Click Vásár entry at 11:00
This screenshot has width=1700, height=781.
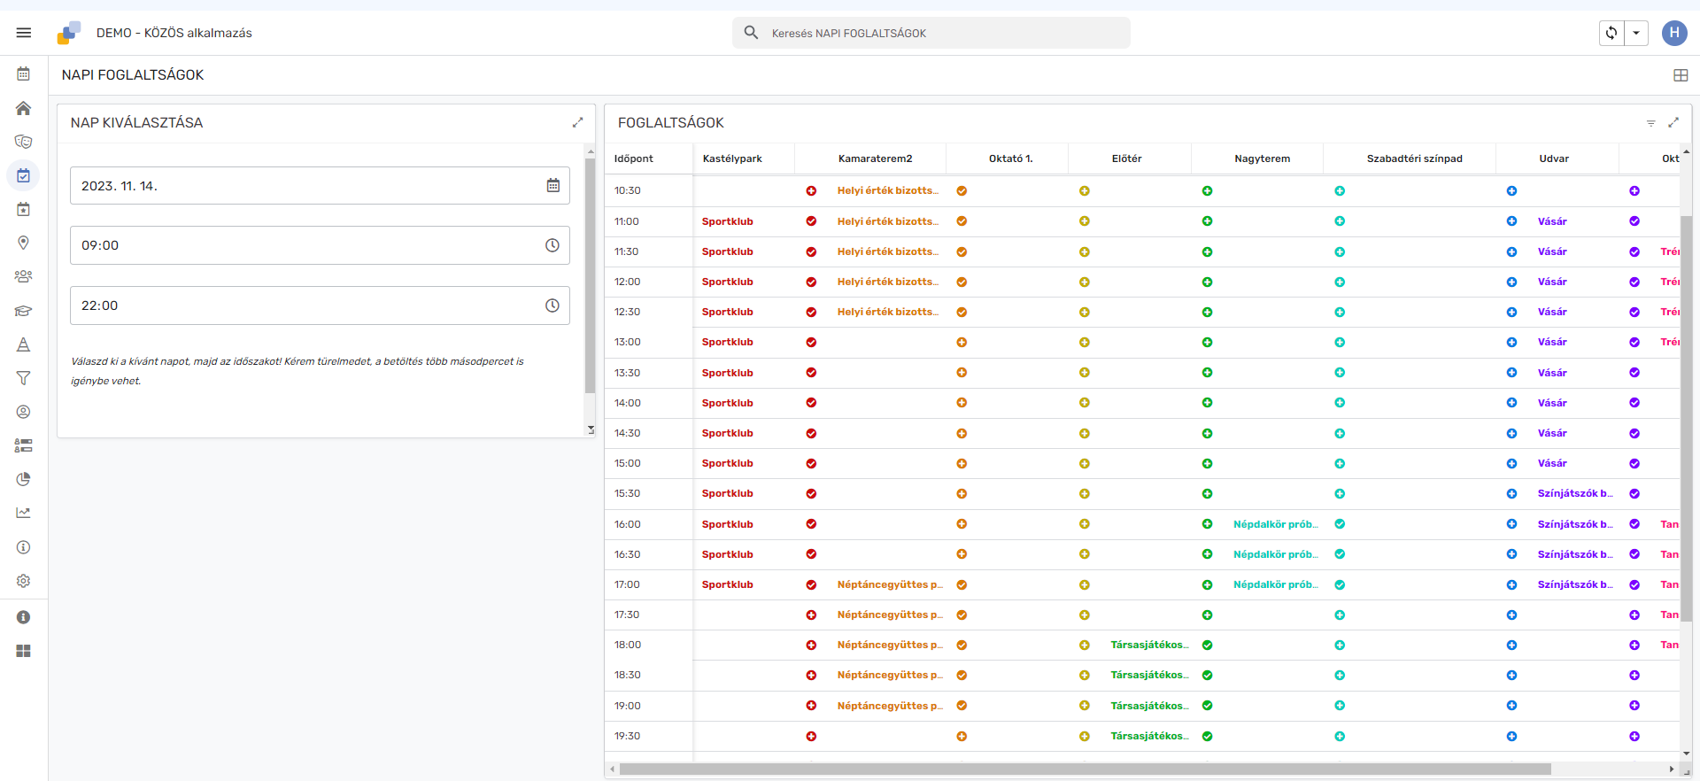coord(1552,221)
